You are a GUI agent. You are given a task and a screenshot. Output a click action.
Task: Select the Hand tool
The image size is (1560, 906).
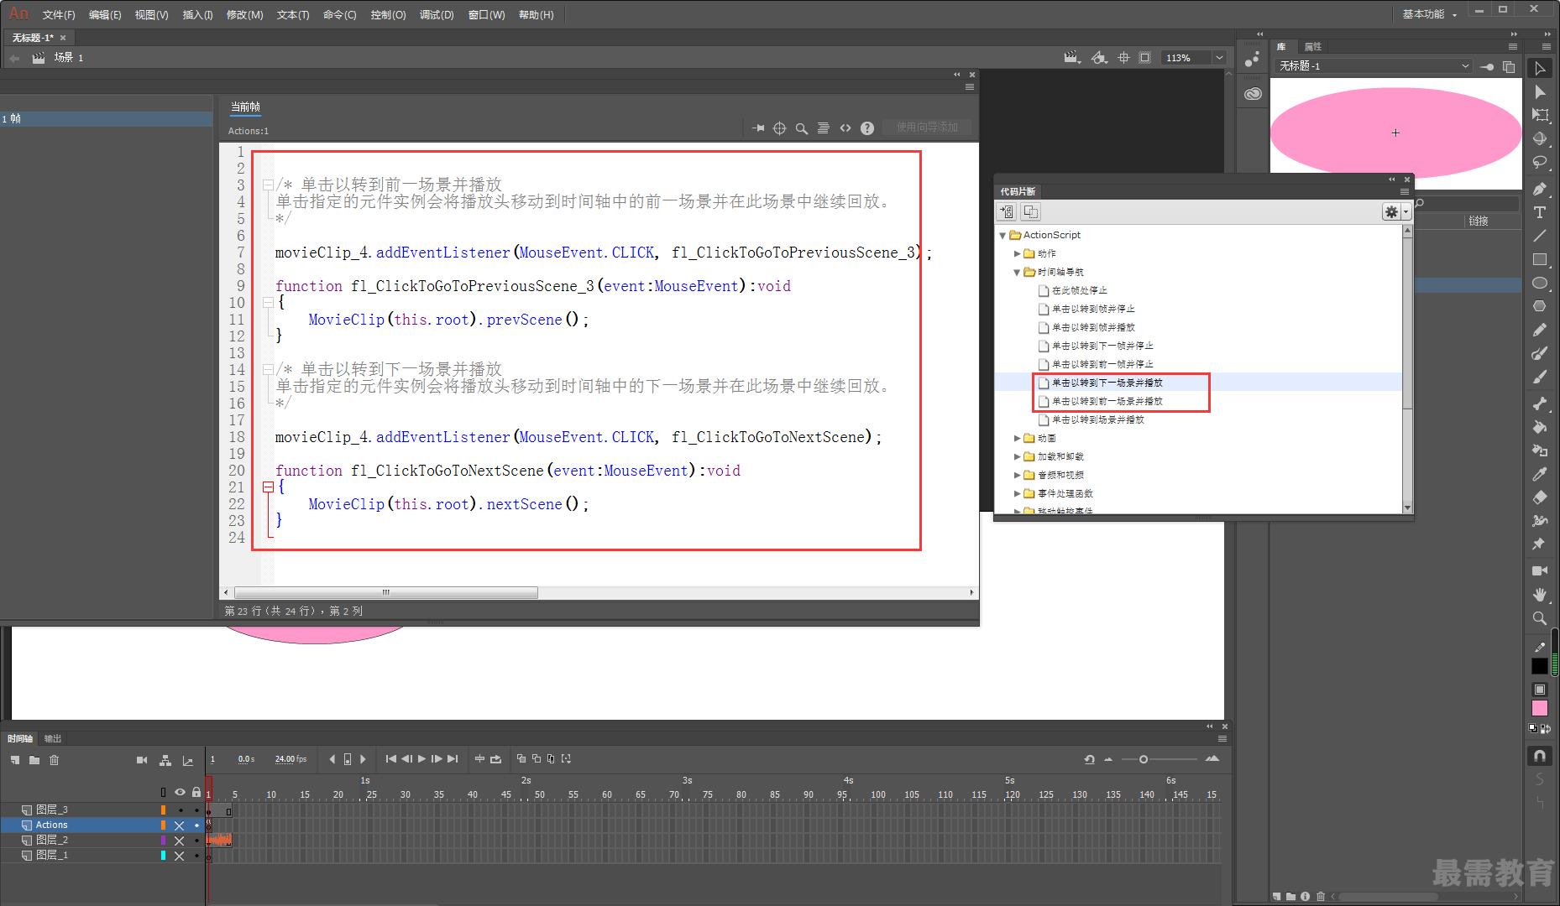[x=1540, y=594]
